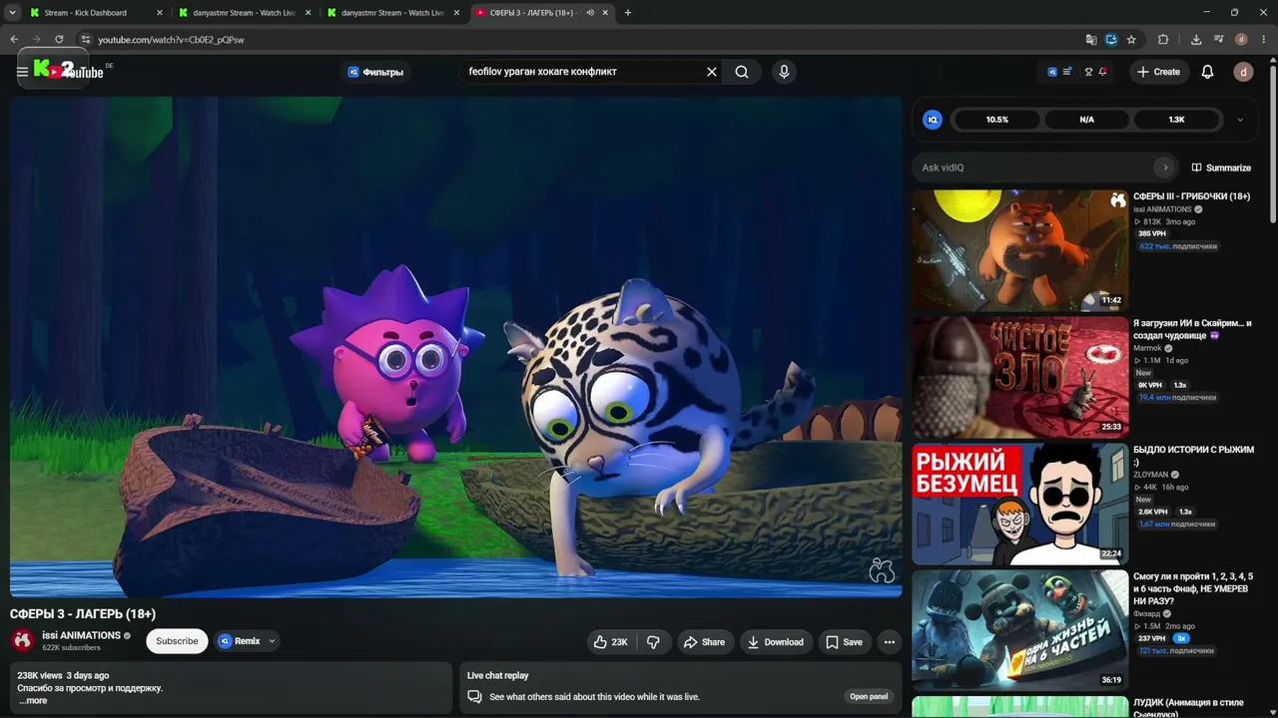Viewport: 1278px width, 718px height.
Task: Share the video
Action: tap(704, 642)
